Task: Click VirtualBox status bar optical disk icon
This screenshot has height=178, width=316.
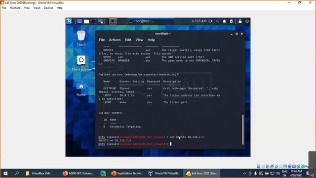Action: point(263,166)
